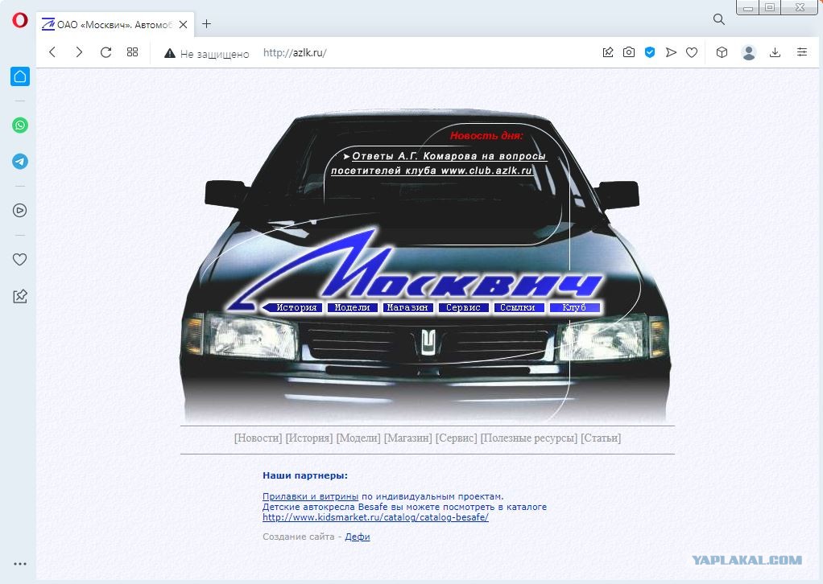Open [Статьи] in the text navigation
Viewport: 823px width, 584px height.
(x=601, y=438)
